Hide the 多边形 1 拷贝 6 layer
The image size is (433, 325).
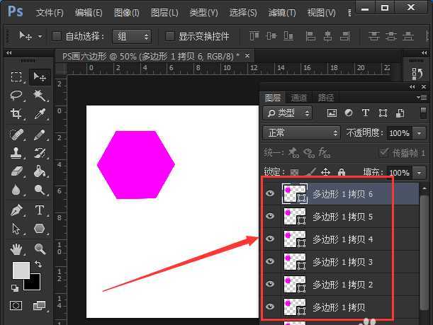270,193
